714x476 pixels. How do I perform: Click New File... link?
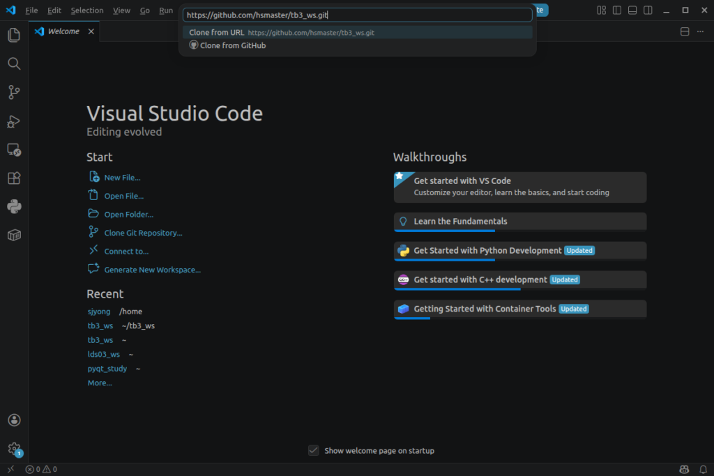122,178
